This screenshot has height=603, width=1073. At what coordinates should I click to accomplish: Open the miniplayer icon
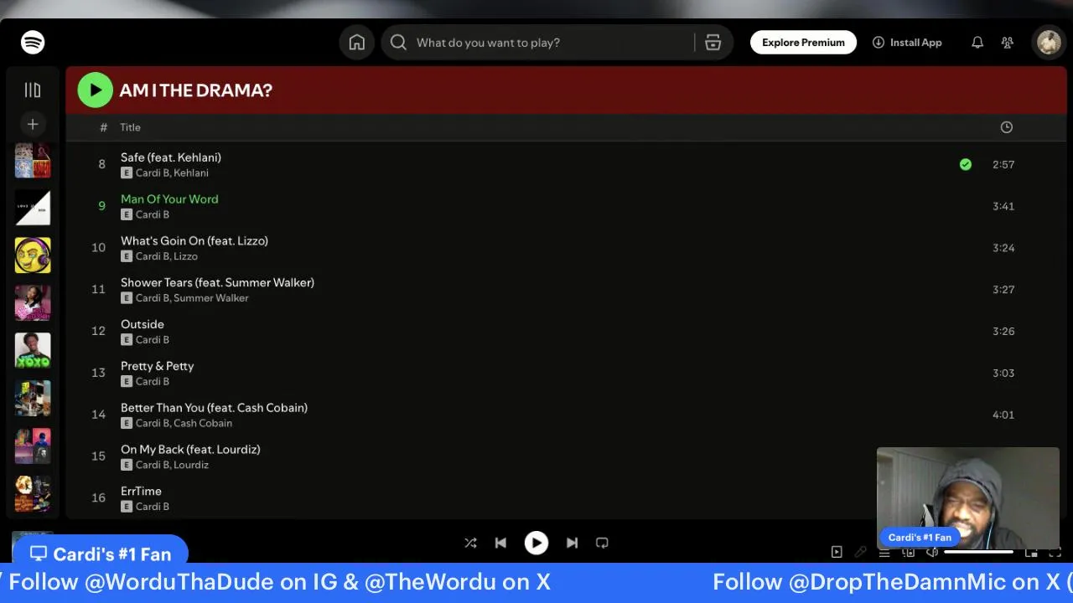[x=1031, y=552]
